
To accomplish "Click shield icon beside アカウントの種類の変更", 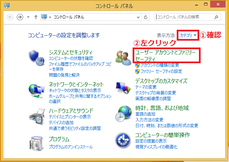I will pyautogui.click(x=137, y=65).
